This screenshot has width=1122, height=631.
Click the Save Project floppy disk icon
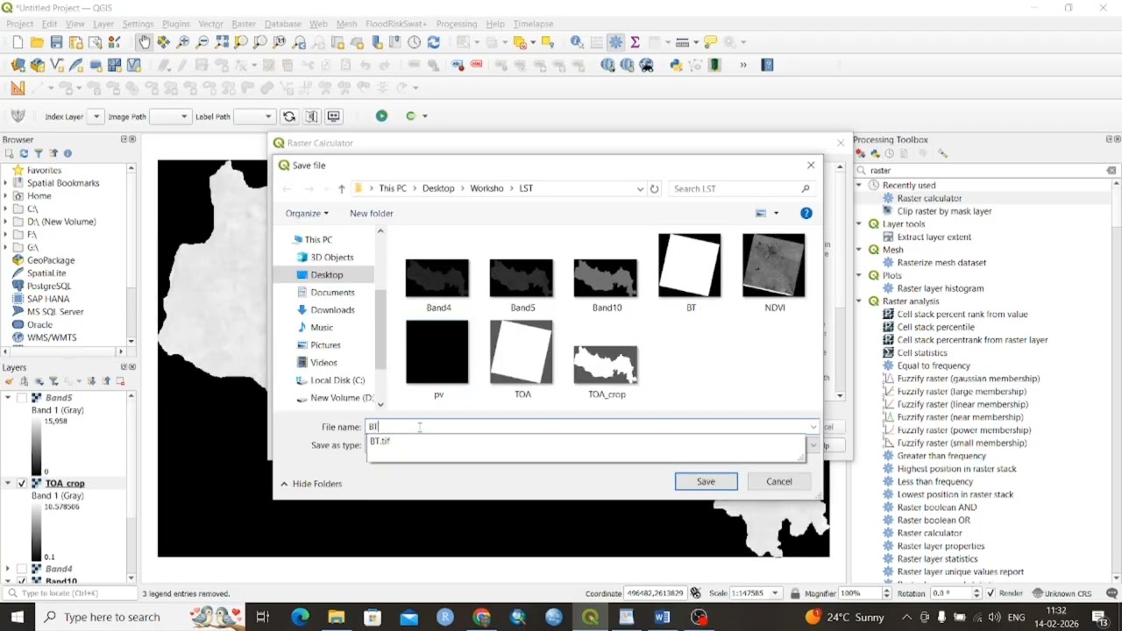tap(56, 42)
